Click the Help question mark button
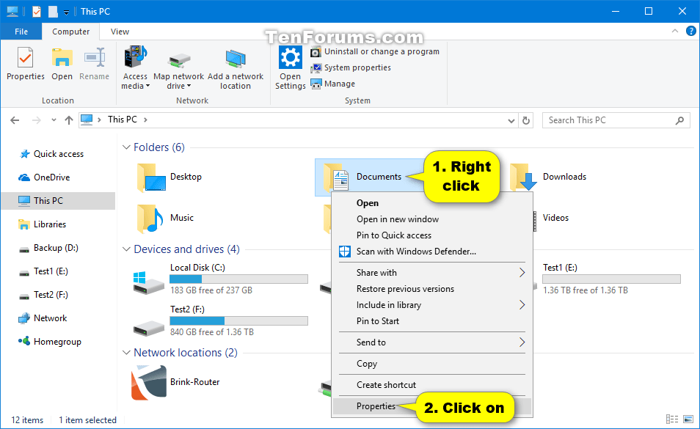The image size is (700, 429). coord(690,31)
